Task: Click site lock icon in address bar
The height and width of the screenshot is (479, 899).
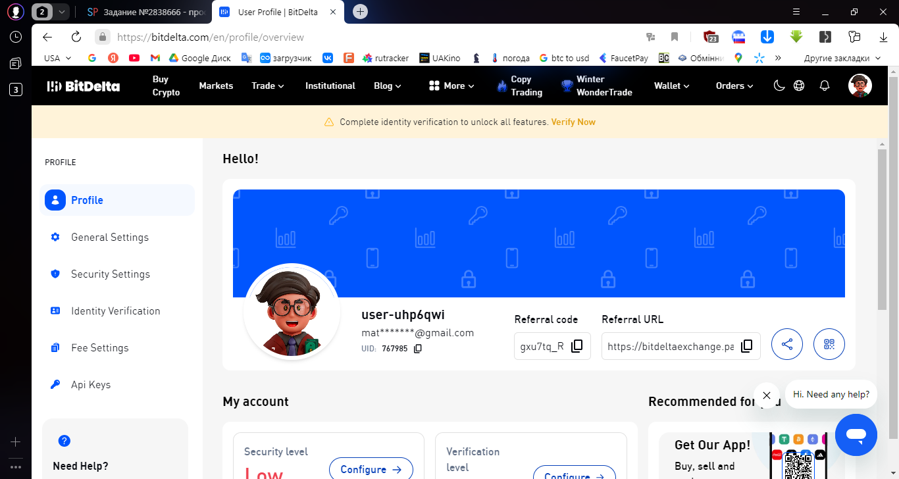Action: (x=102, y=37)
